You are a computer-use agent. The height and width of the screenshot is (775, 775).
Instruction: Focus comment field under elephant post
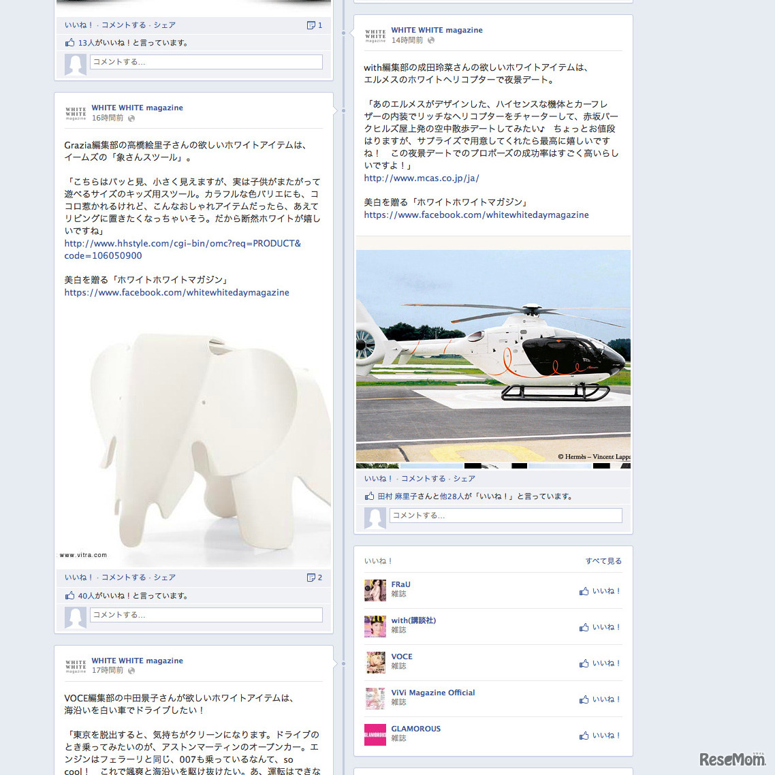pyautogui.click(x=206, y=615)
